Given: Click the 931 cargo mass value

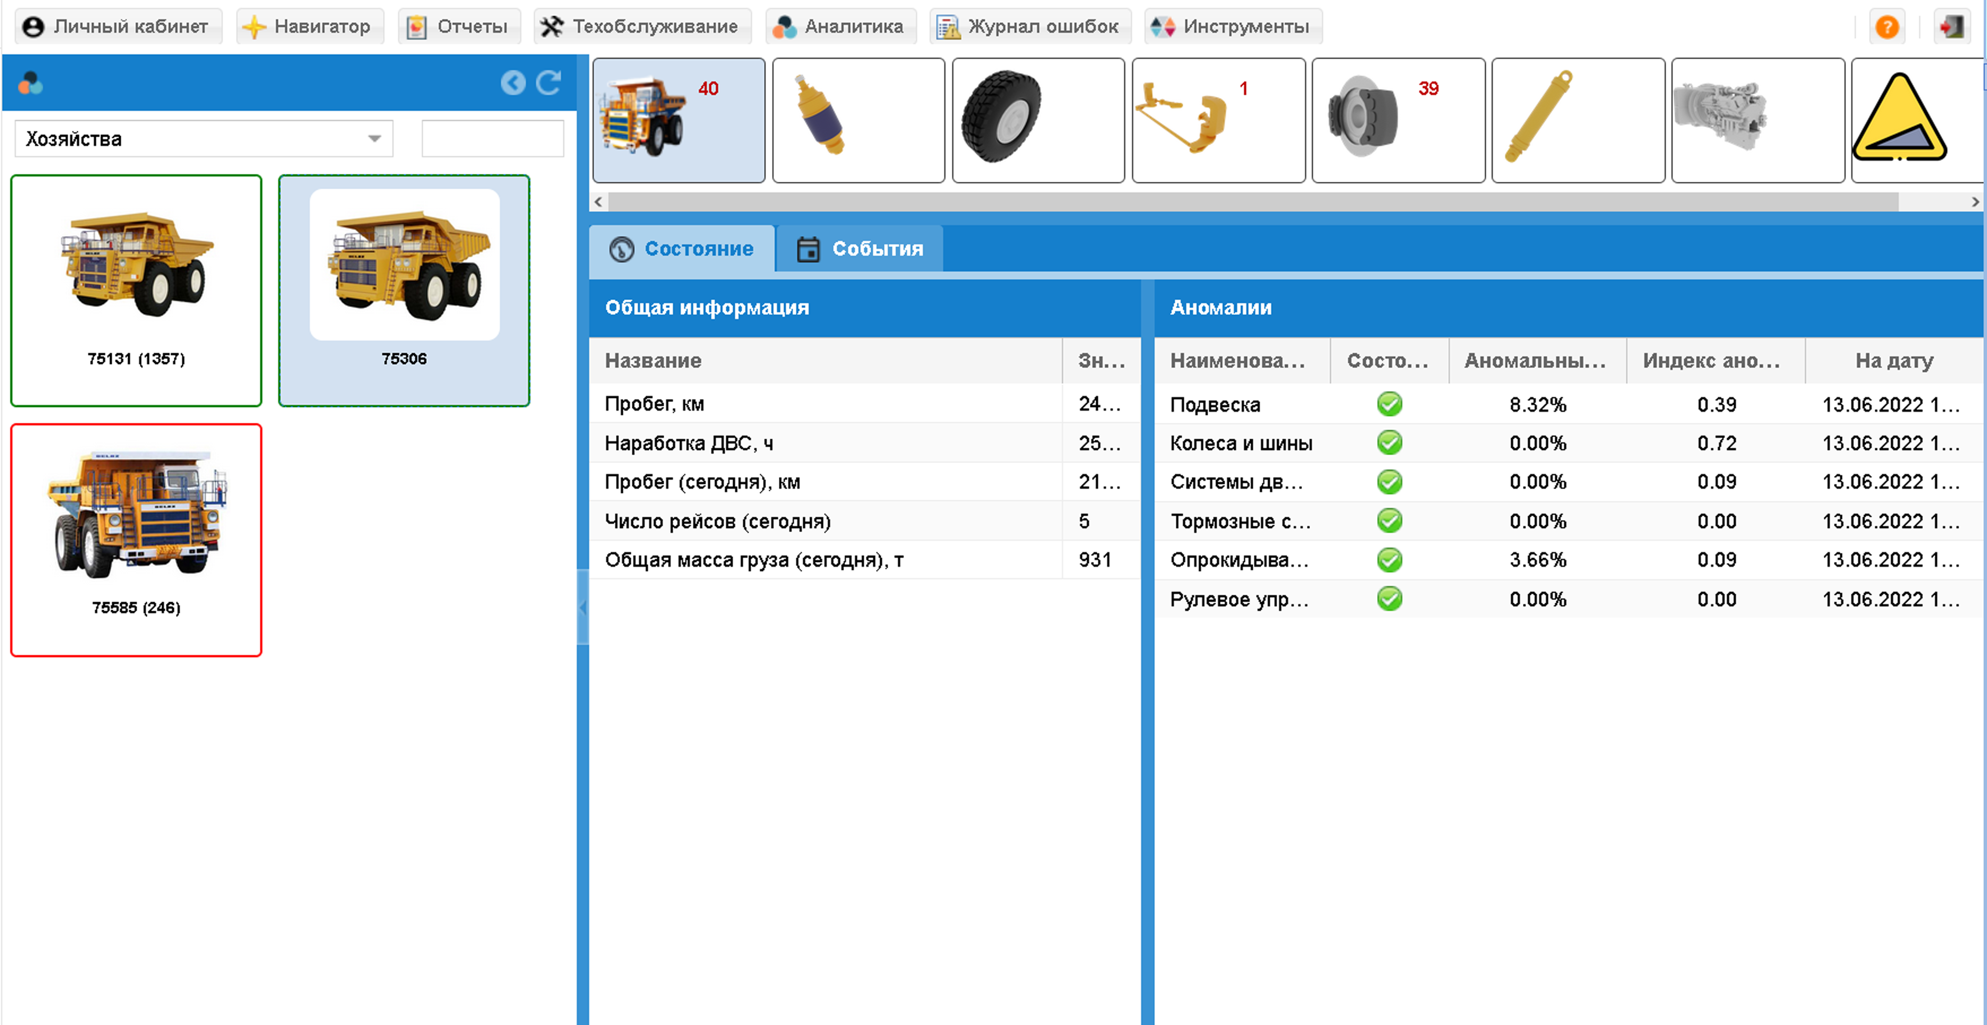Looking at the screenshot, I should coord(1094,560).
